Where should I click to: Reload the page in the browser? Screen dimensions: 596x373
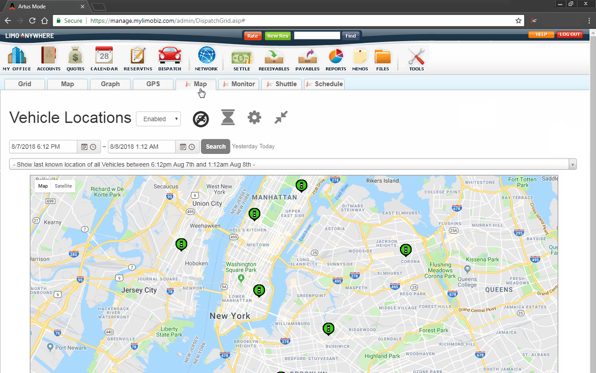coord(32,21)
